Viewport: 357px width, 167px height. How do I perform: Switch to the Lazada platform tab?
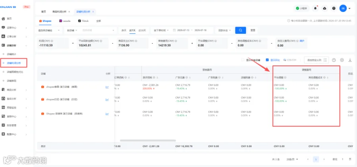pyautogui.click(x=65, y=21)
